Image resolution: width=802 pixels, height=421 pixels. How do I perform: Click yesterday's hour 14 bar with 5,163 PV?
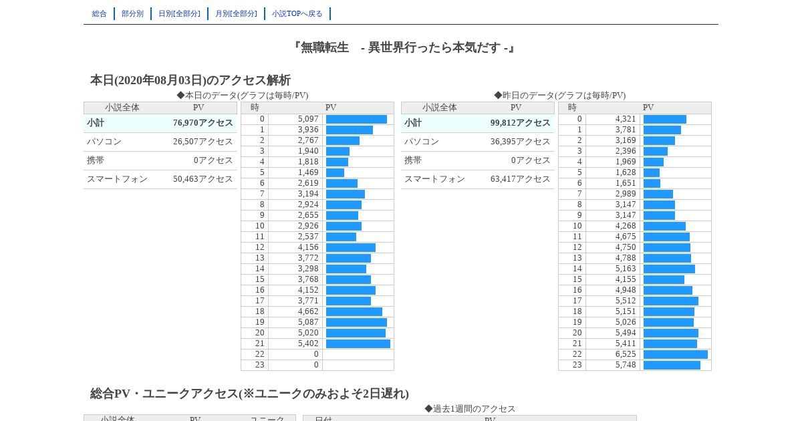[669, 269]
